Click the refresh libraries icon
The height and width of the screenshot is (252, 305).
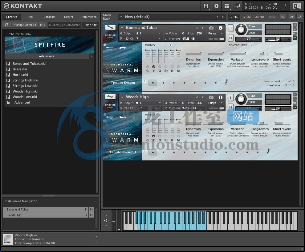coord(6,25)
